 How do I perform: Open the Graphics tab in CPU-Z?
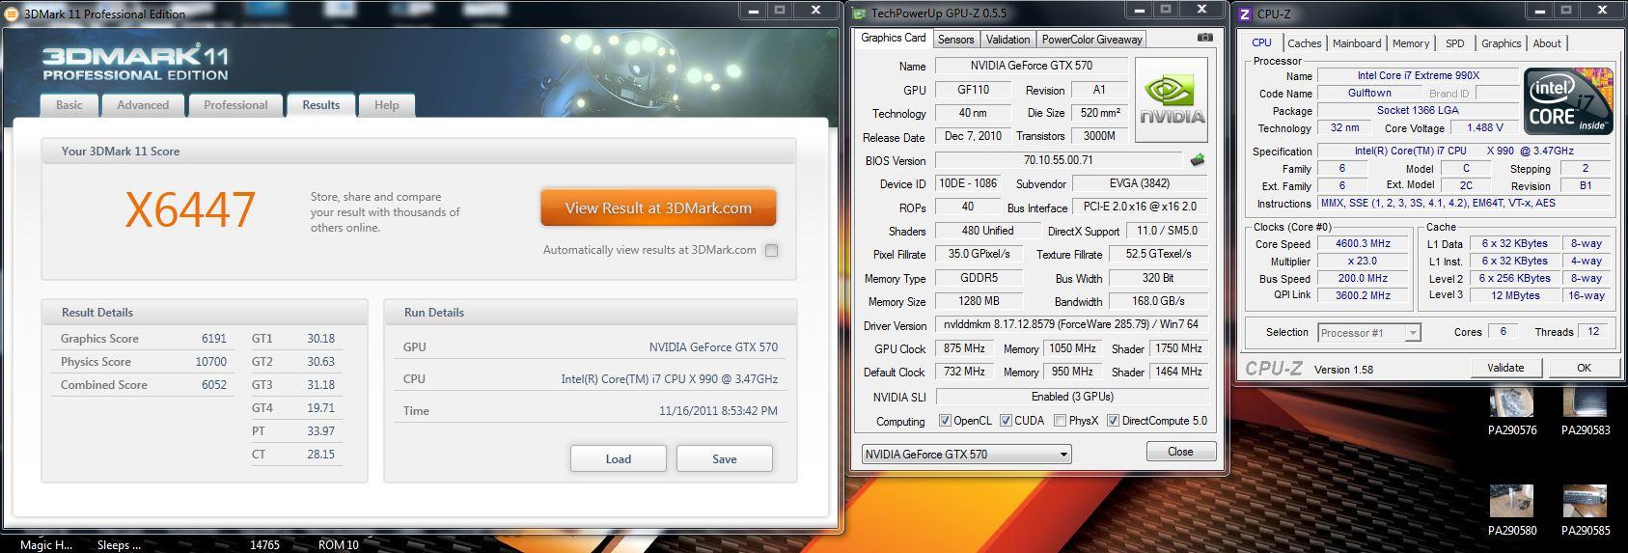tap(1501, 43)
